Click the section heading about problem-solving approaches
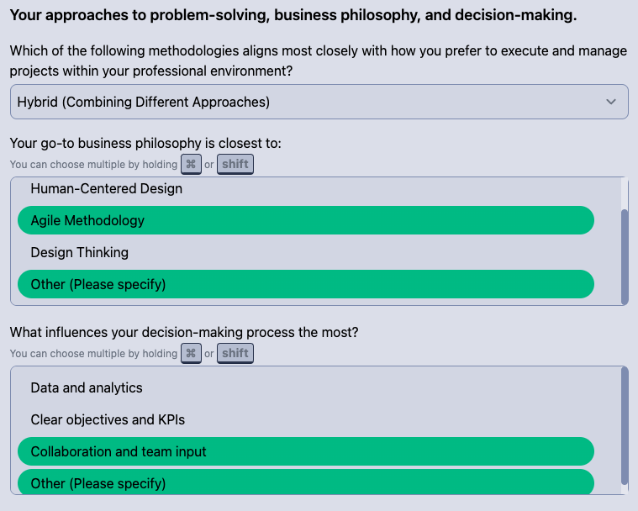 pos(293,15)
